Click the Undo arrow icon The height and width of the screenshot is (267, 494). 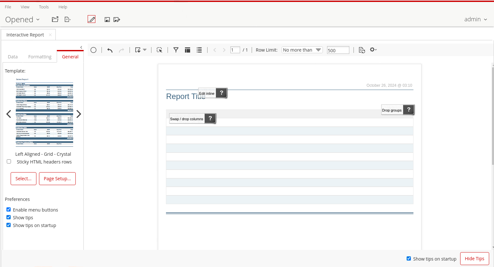(x=110, y=50)
